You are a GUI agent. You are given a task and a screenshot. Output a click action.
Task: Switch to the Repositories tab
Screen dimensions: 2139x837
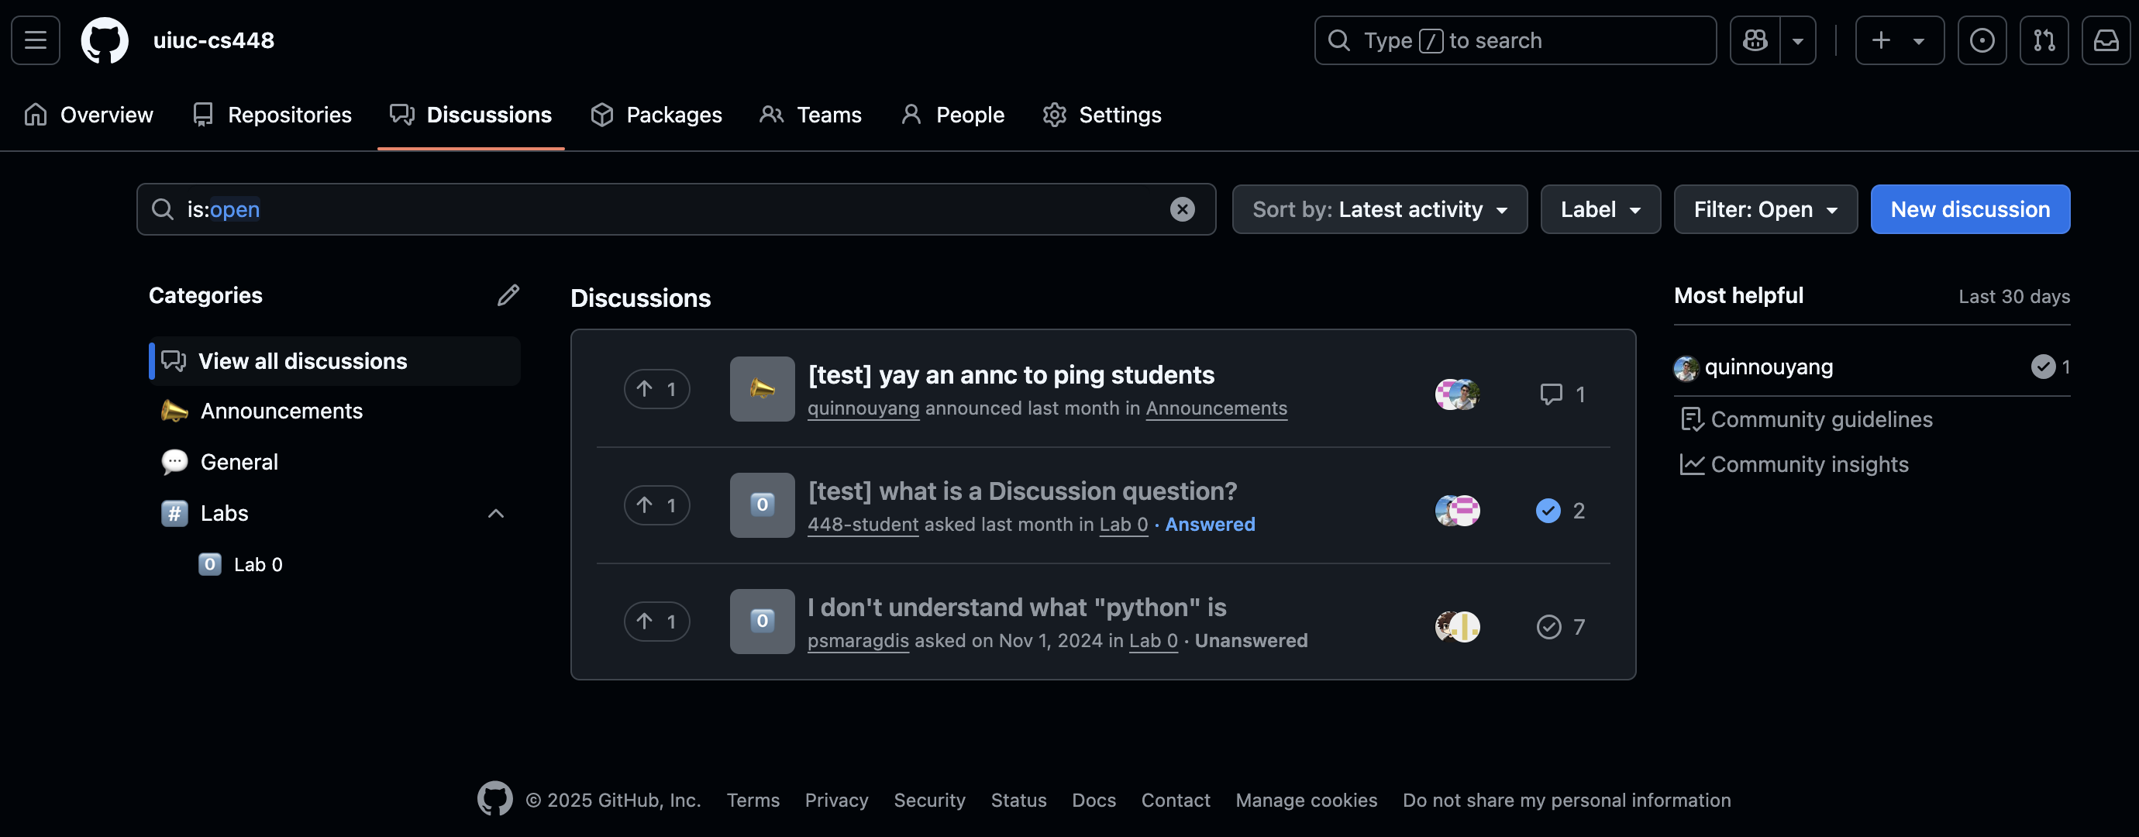coord(272,115)
